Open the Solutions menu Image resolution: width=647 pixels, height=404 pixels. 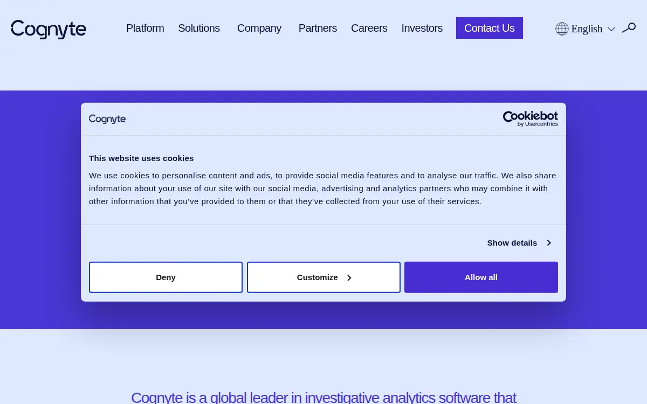[199, 28]
